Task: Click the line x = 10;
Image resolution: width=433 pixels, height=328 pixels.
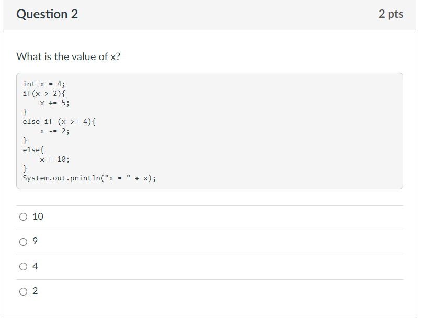Action: 52,159
